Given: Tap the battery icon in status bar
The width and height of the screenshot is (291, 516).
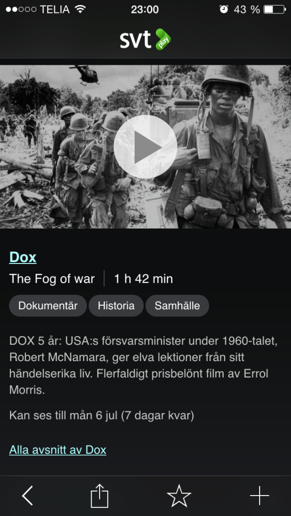Looking at the screenshot, I should [274, 9].
